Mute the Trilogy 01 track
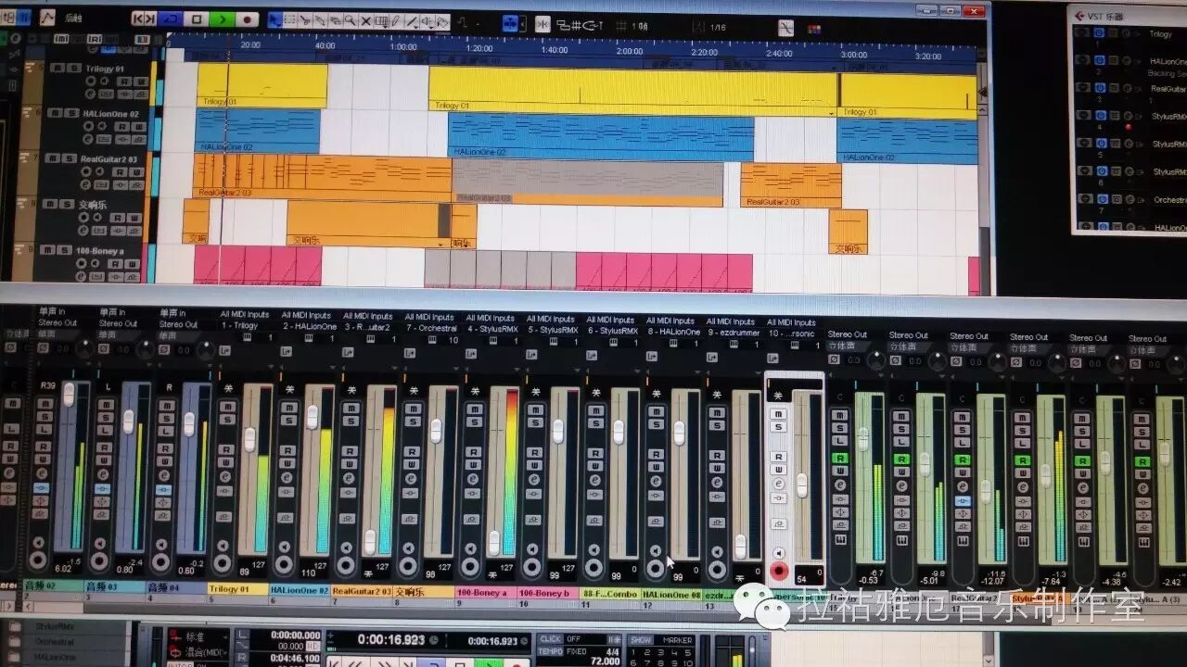 click(57, 69)
